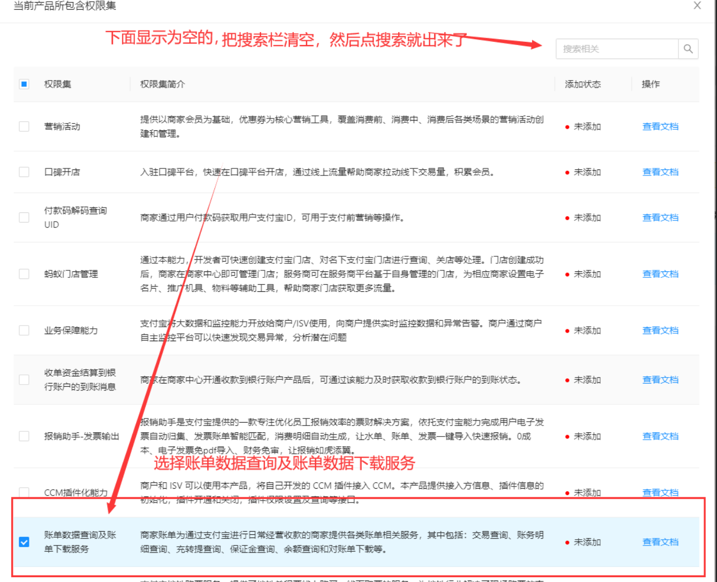The width and height of the screenshot is (717, 582).
Task: Check the 付款码解码查询UID checkbox
Action: pos(24,218)
